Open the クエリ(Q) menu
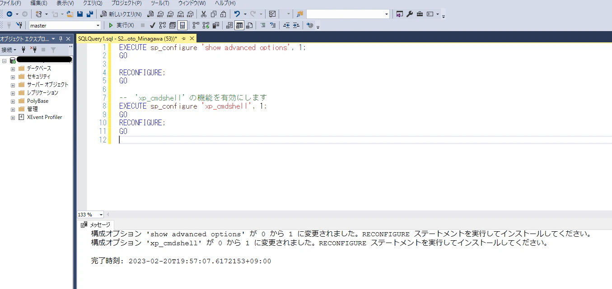Image resolution: width=612 pixels, height=289 pixels. (x=93, y=3)
